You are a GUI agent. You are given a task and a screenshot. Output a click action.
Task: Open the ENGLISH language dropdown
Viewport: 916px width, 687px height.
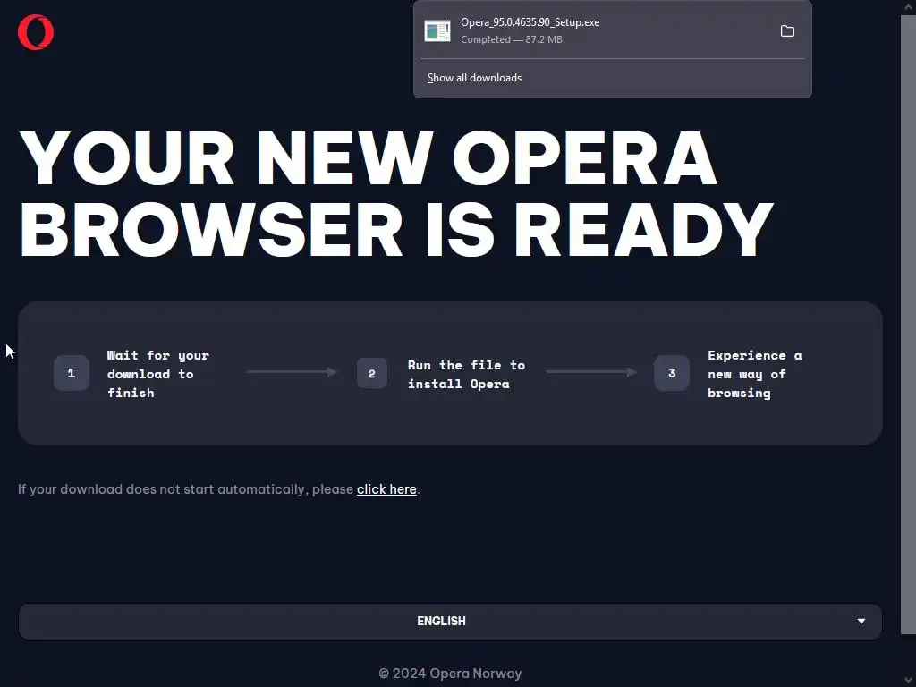[450, 621]
